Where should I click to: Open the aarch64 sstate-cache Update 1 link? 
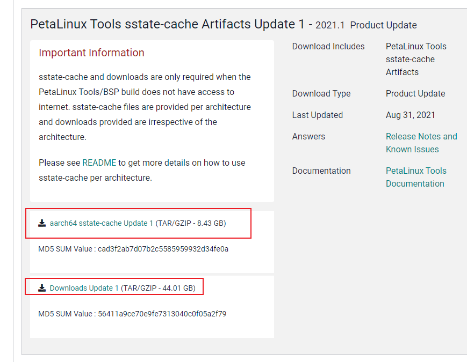tap(101, 223)
